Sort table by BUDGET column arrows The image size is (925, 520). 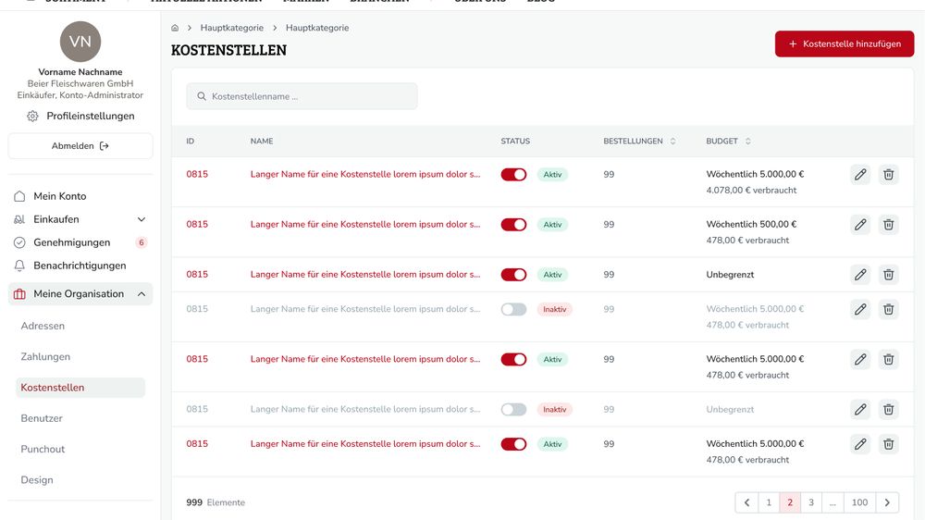click(x=748, y=141)
